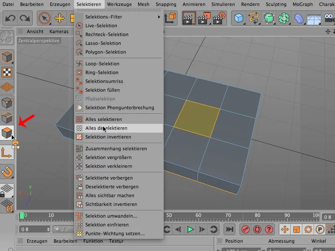Switch to Points editing mode

click(8, 102)
